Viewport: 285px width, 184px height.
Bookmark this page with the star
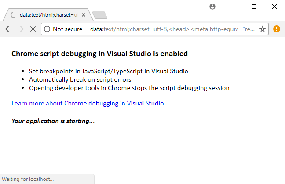[263, 29]
